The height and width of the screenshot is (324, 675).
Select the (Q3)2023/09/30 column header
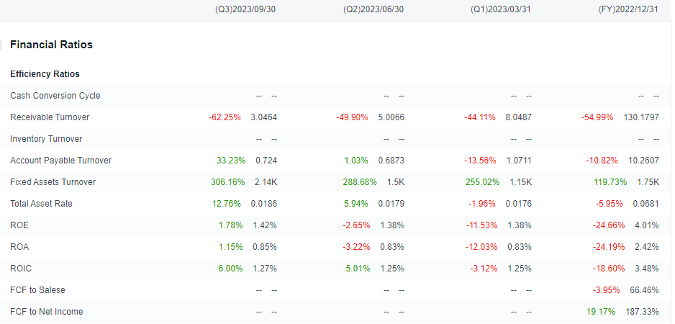point(245,9)
